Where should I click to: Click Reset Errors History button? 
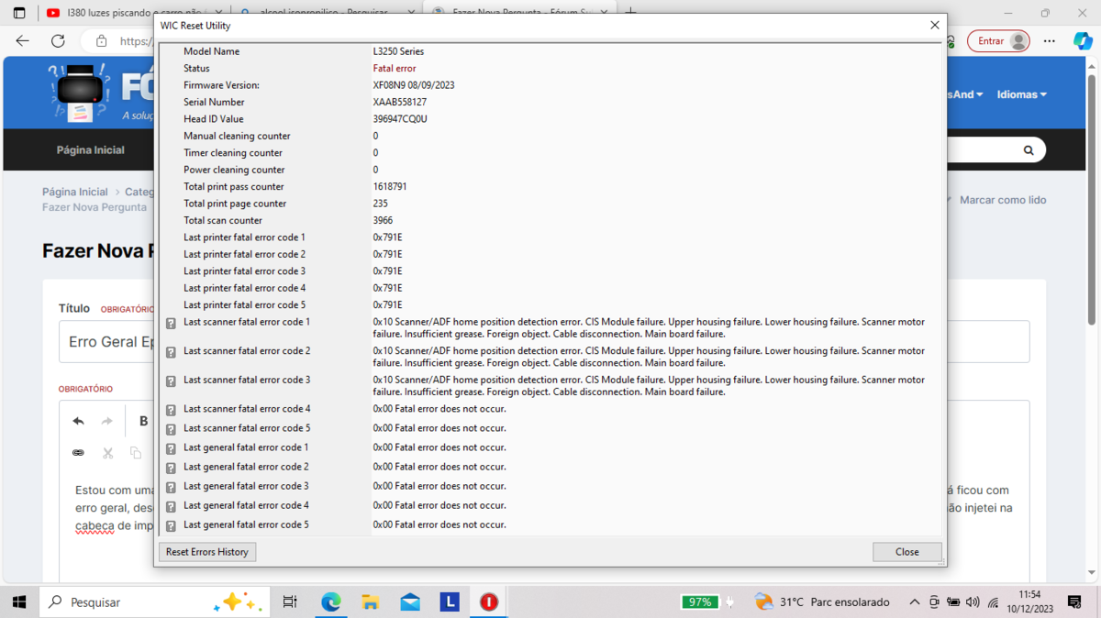coord(207,552)
